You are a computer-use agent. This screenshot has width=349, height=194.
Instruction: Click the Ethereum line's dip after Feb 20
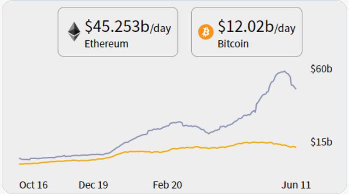pyautogui.click(x=208, y=133)
